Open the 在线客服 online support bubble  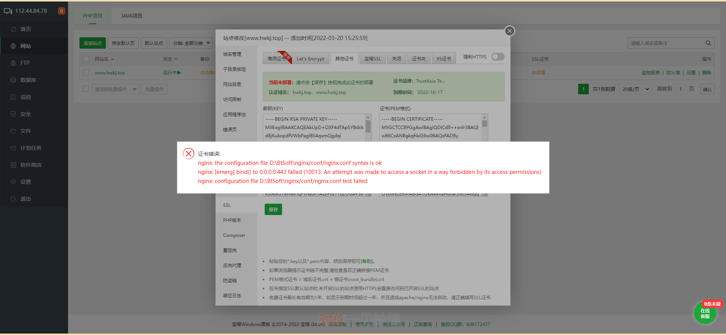(705, 313)
